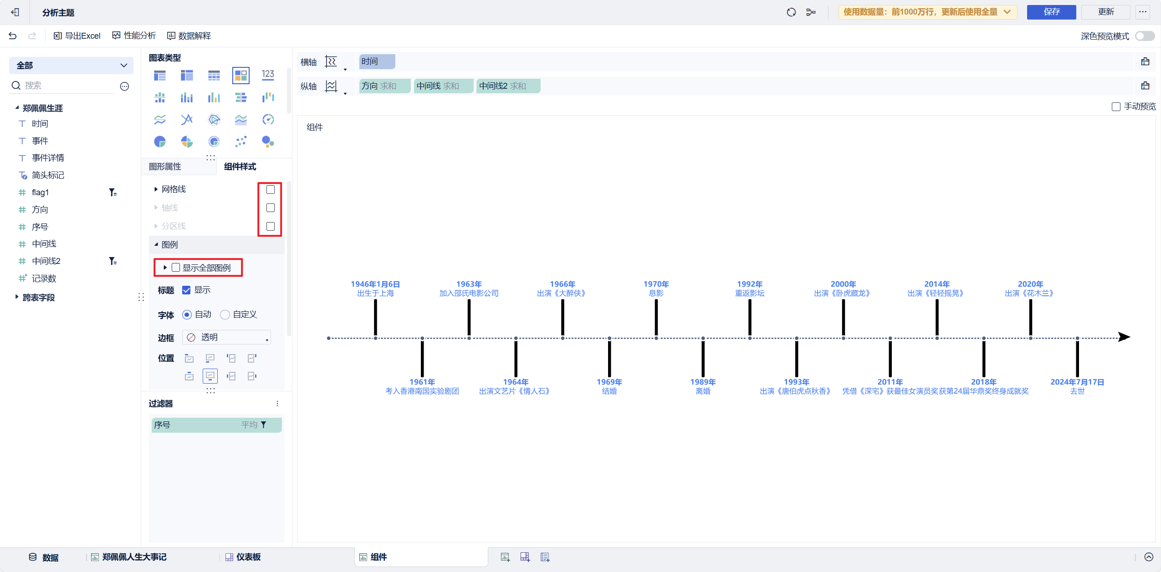Select the bubble chart type
This screenshot has width=1161, height=572.
click(x=268, y=142)
